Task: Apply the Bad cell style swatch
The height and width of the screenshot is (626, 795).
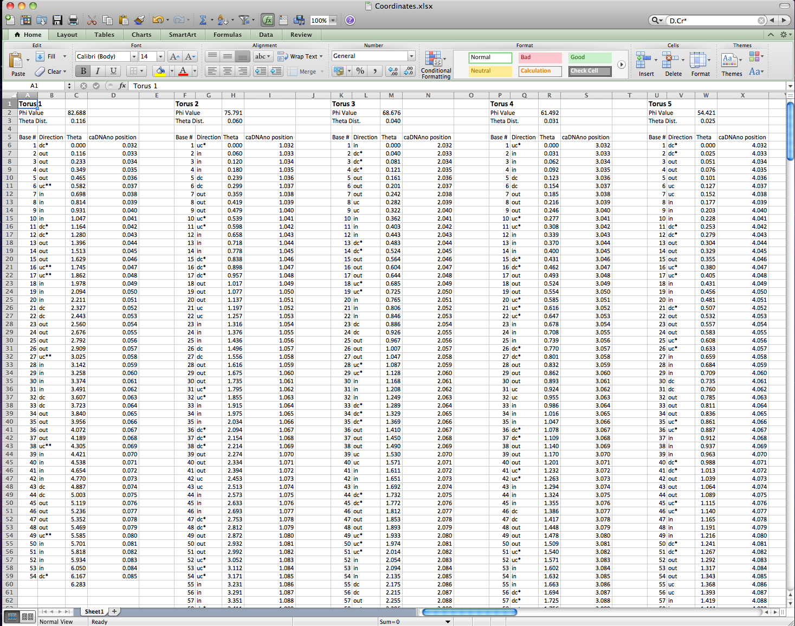Action: tap(540, 57)
